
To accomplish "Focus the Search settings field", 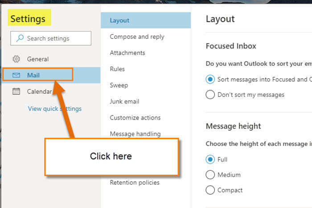I will [x=51, y=38].
